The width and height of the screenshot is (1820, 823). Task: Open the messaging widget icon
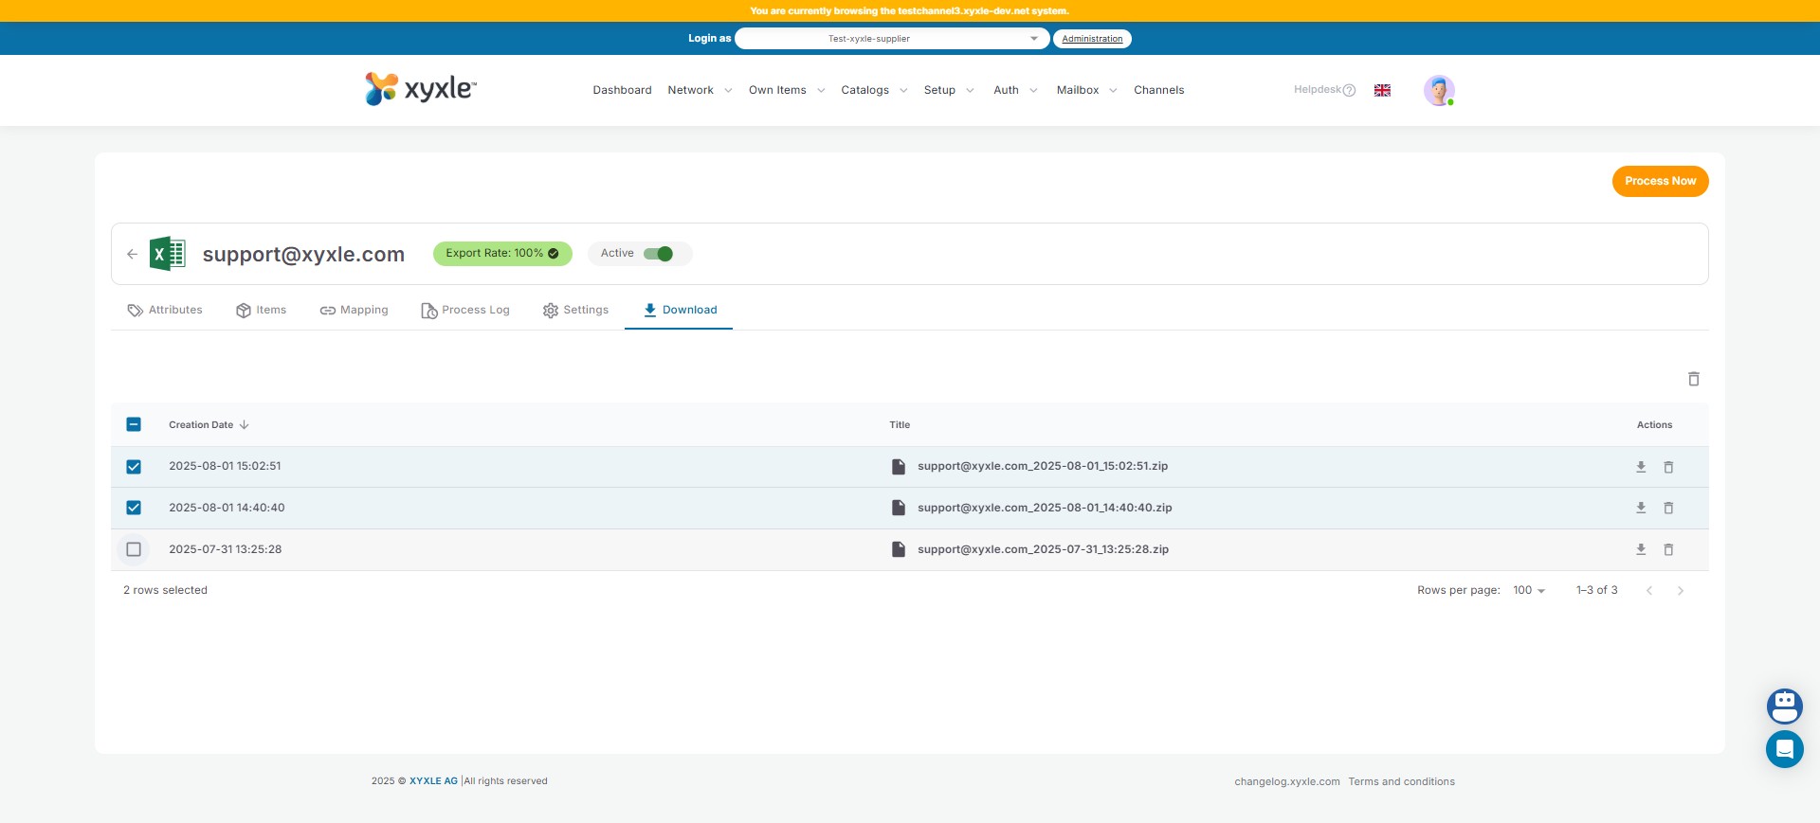pos(1784,749)
